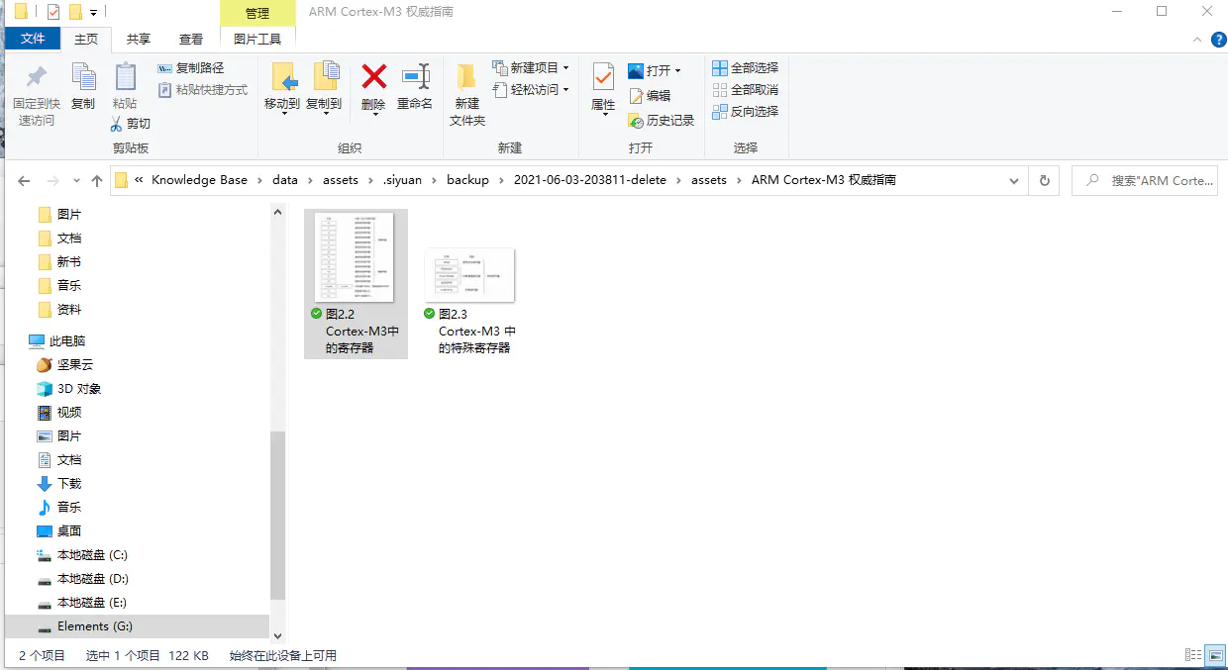
Task: Open the File (文件) tab
Action: 33,39
